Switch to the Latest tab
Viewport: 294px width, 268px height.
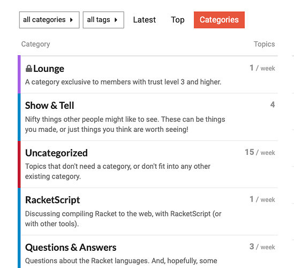145,20
